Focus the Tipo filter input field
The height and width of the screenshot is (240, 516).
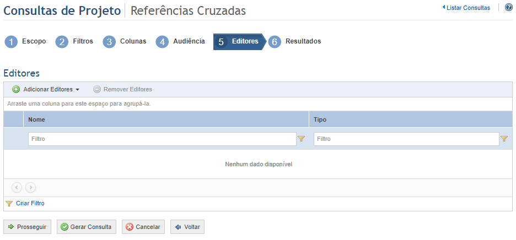coord(406,139)
